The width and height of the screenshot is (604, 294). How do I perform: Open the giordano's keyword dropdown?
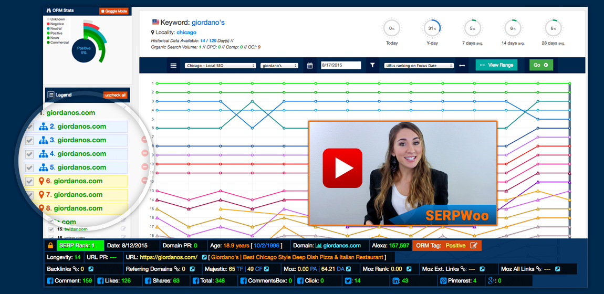(x=279, y=66)
